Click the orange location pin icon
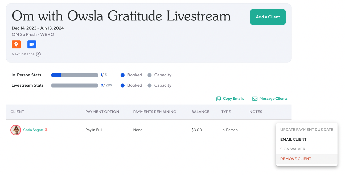This screenshot has height=175, width=345. point(16,44)
